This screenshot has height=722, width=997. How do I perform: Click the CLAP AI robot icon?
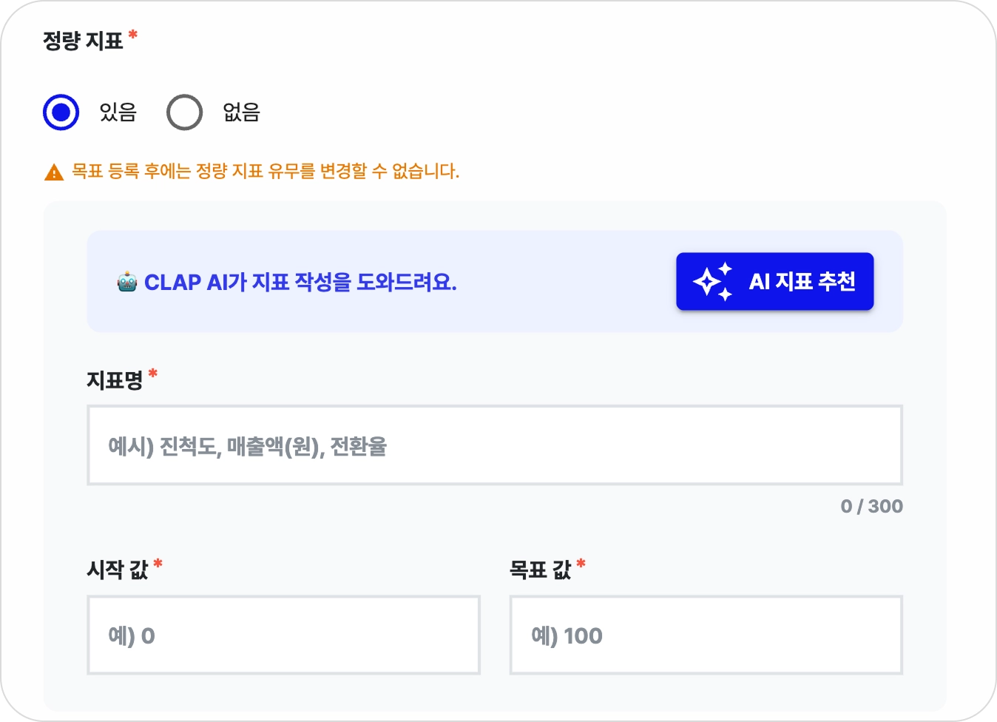click(x=127, y=282)
